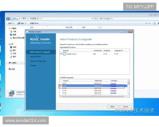
Task: Expand breadcrumb arrow after 计算机
Action: (28, 19)
